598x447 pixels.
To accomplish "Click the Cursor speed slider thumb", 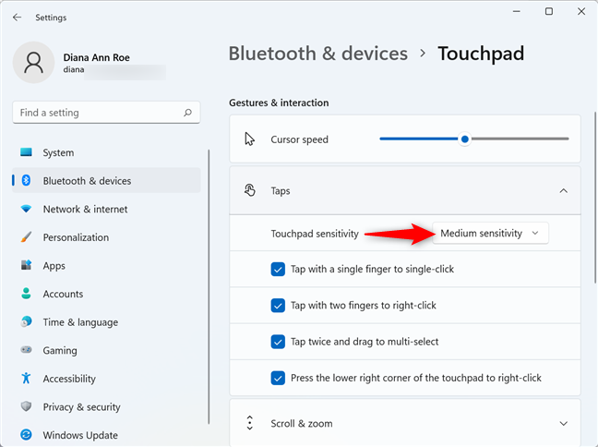I will point(464,139).
